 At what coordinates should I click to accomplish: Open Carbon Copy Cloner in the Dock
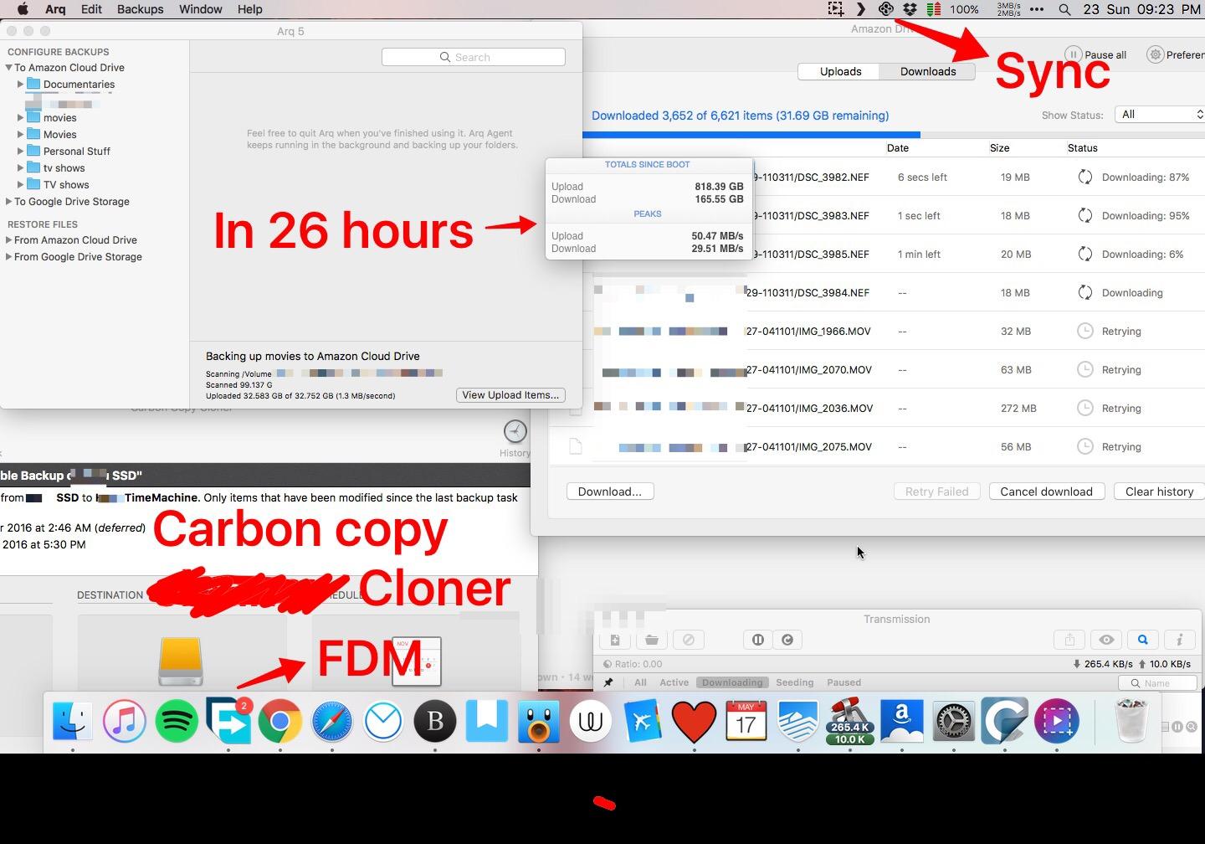1005,721
